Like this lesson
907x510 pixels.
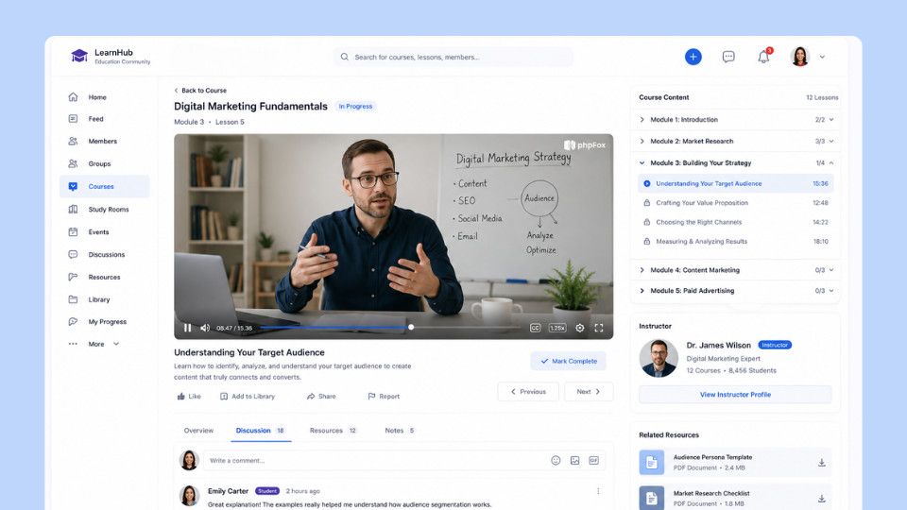point(189,396)
